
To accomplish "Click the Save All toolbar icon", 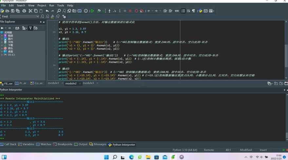I will (x=18, y=11).
